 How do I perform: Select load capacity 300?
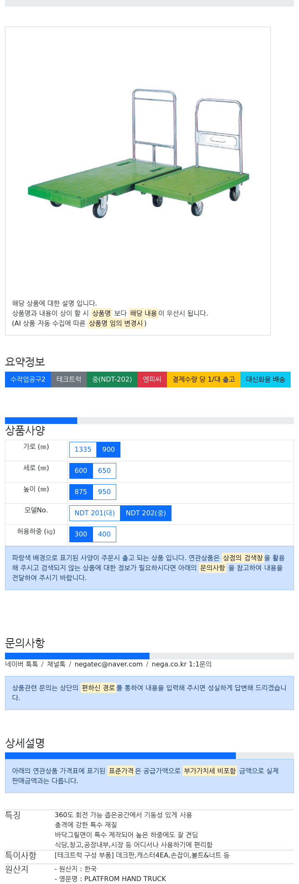pyautogui.click(x=81, y=534)
